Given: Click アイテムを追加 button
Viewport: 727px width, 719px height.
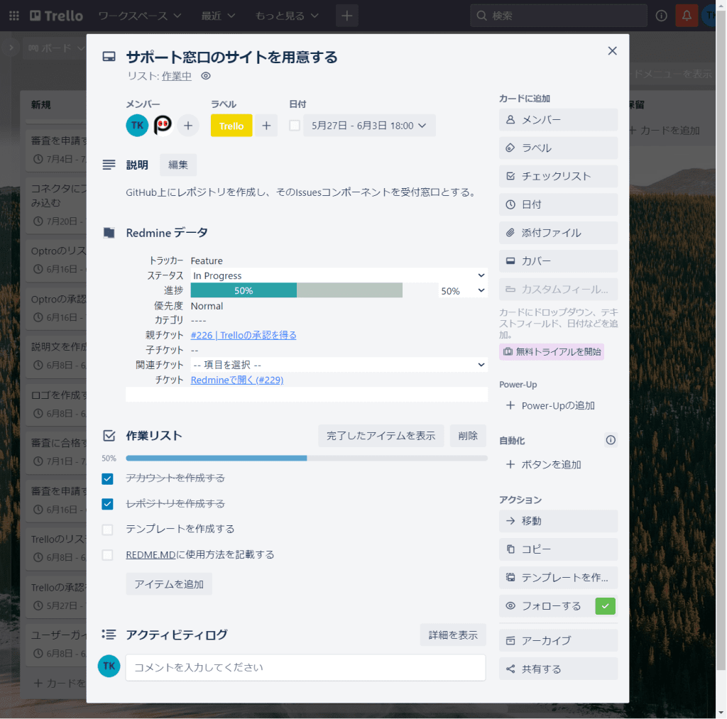Looking at the screenshot, I should click(169, 584).
